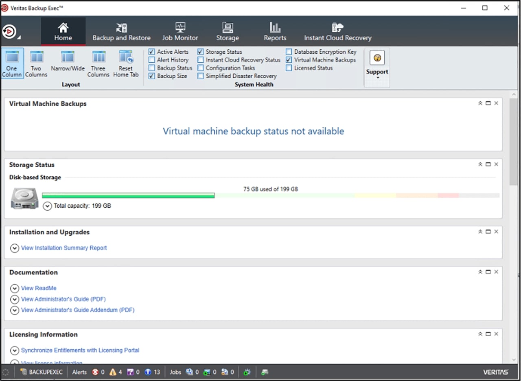Click the Jobs label in status bar
521x381 pixels.
point(175,372)
